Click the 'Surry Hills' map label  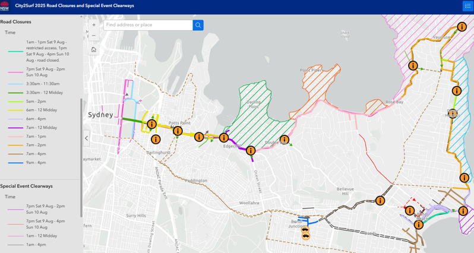(x=136, y=216)
